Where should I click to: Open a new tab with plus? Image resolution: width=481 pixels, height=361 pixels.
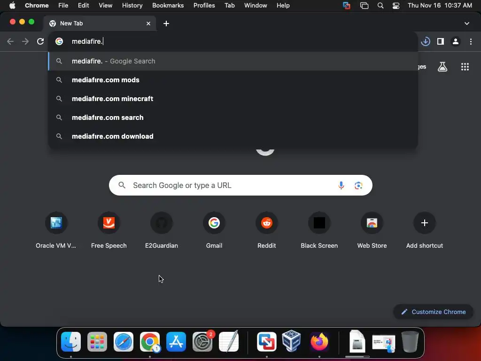coord(166,24)
